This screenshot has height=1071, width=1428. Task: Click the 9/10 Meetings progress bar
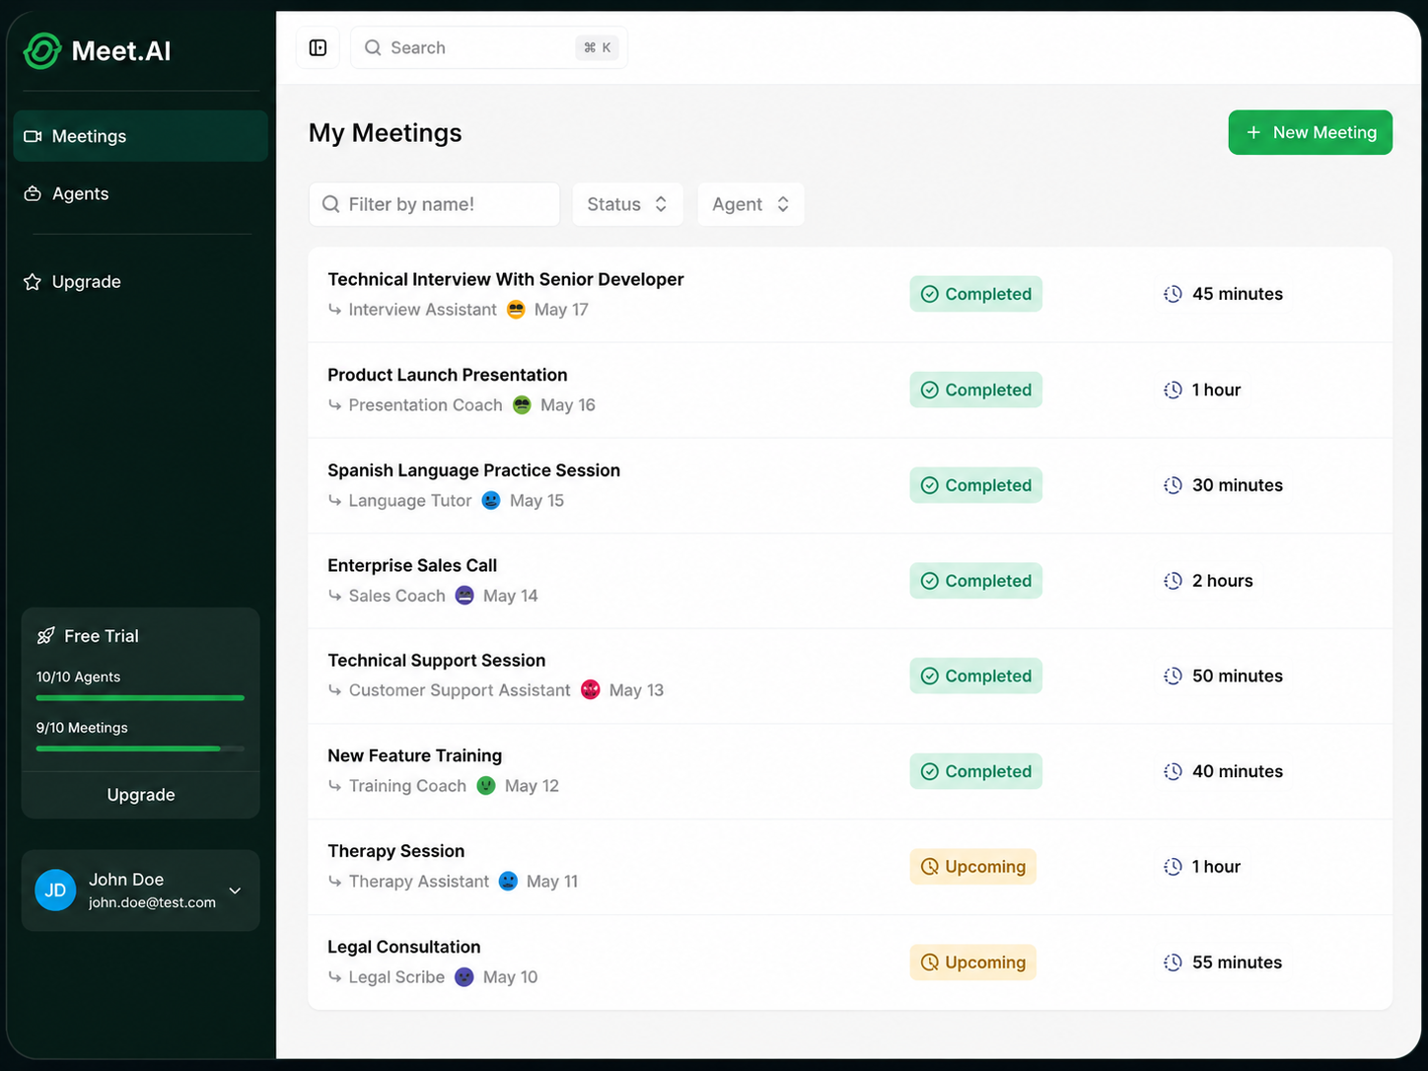(x=140, y=749)
